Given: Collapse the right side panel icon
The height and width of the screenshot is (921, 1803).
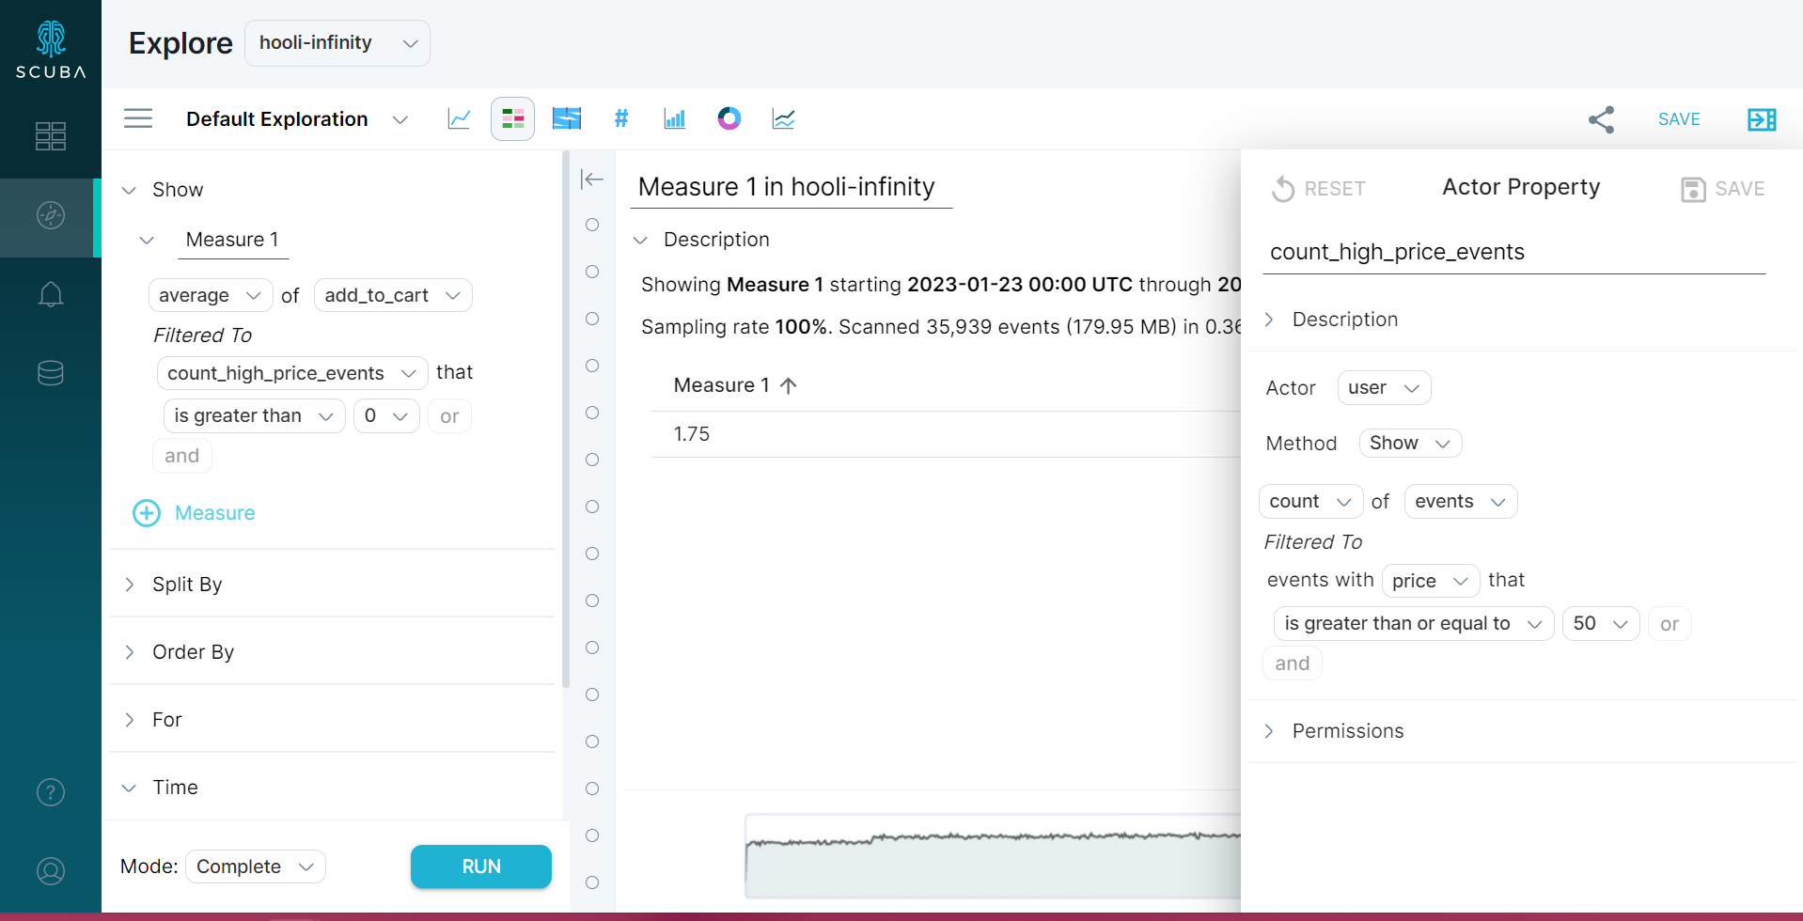Looking at the screenshot, I should [1762, 119].
